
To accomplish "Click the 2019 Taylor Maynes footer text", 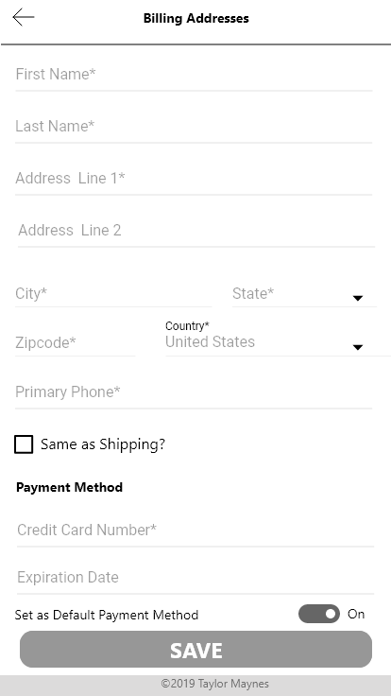I will pyautogui.click(x=215, y=684).
